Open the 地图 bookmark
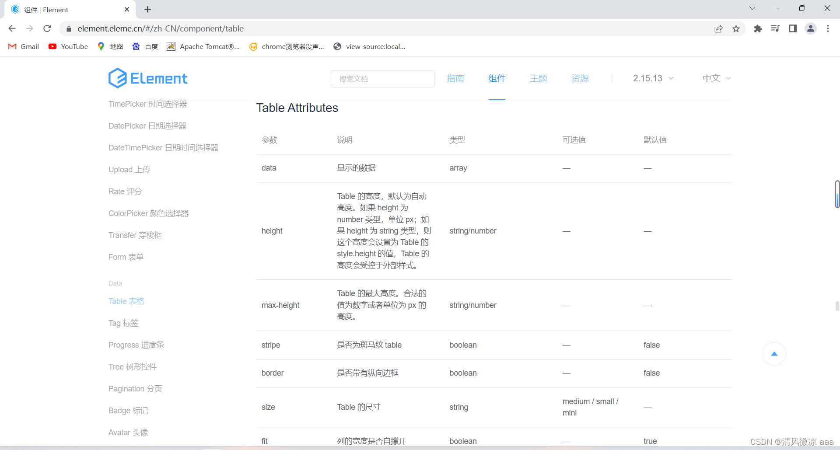The width and height of the screenshot is (840, 450). [x=110, y=46]
